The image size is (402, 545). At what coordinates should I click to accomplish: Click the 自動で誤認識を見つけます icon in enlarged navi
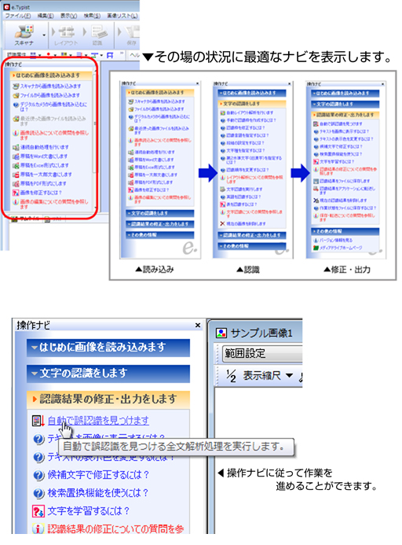point(38,421)
